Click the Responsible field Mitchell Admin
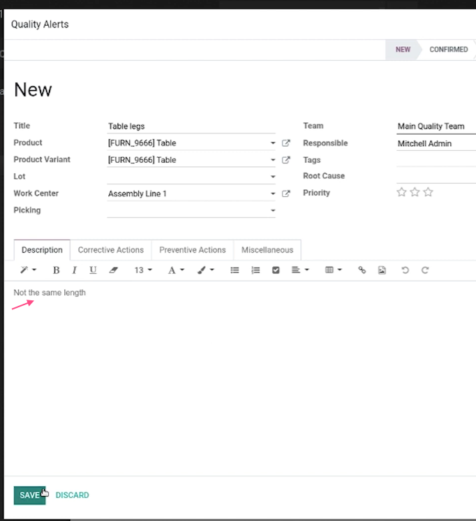 point(436,144)
